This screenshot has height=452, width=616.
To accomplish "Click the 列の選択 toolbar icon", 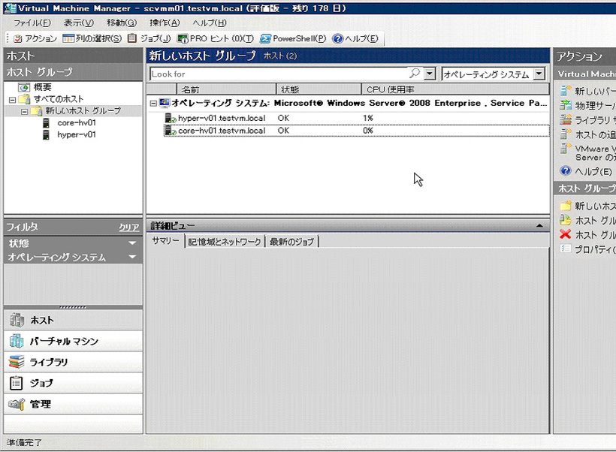I will (68, 38).
